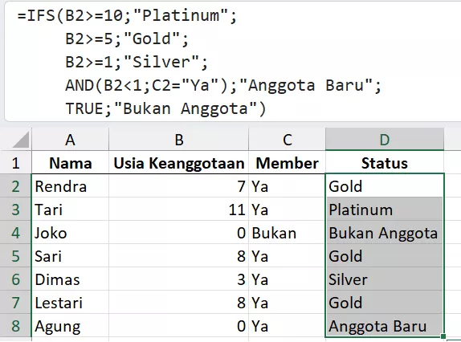Click the Status header cell

tap(385, 163)
